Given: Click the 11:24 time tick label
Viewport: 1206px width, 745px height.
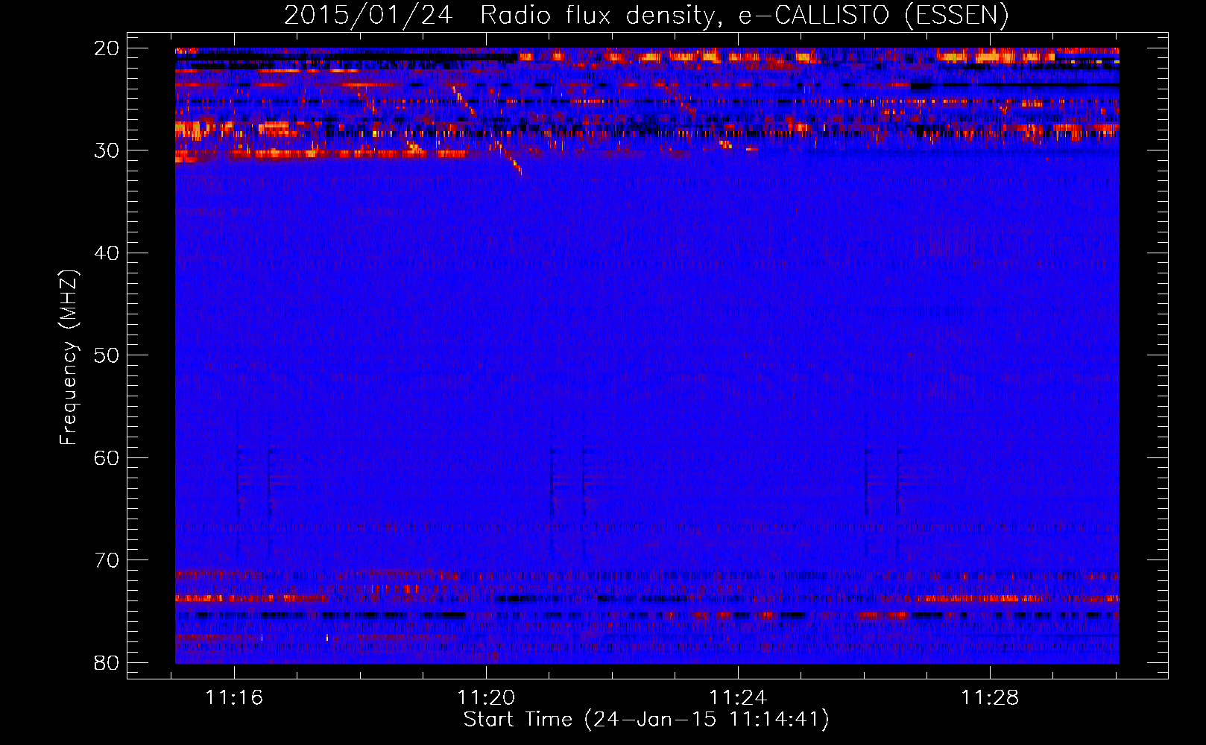Looking at the screenshot, I should point(738,698).
